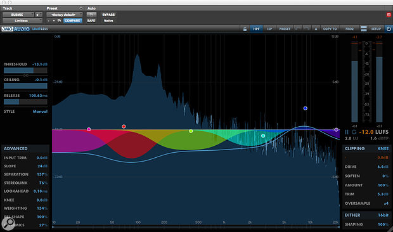Click the DMG Audio logo
This screenshot has width=393, height=232.
point(16,29)
